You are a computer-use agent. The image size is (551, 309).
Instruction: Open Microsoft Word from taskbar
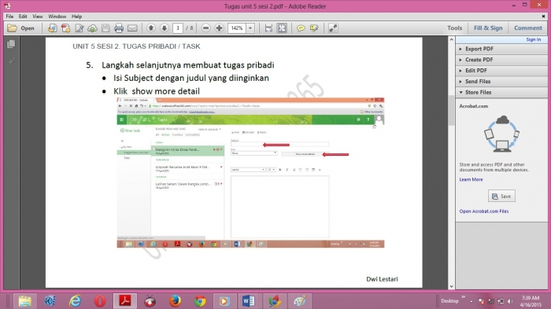249,301
